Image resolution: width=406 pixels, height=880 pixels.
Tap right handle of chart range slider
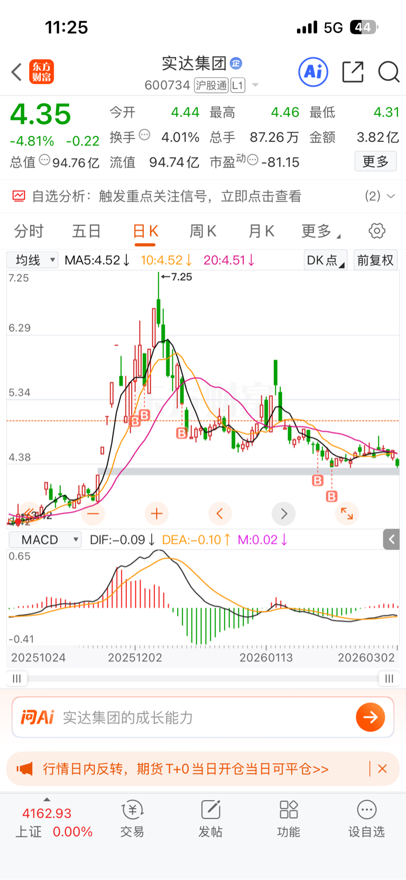tap(389, 678)
